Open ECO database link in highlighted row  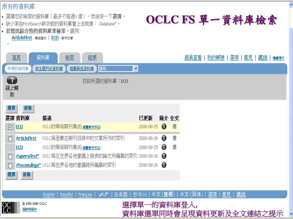pos(19,127)
